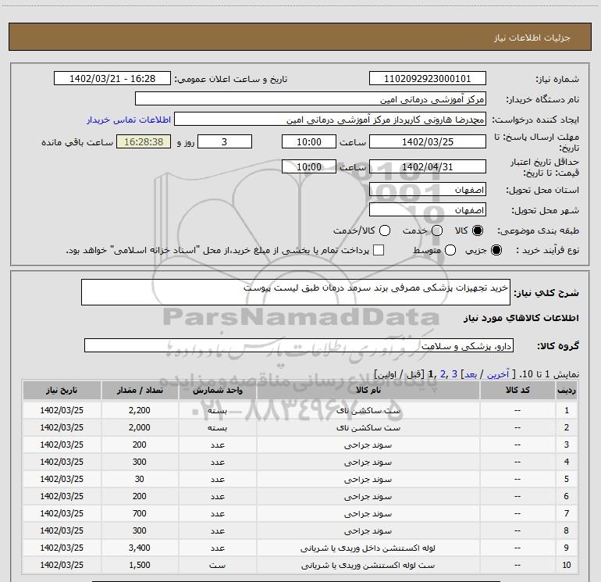Screen dimensions: 601x582
Task: Click the تعداد / مقدار column header
Action: 140,390
